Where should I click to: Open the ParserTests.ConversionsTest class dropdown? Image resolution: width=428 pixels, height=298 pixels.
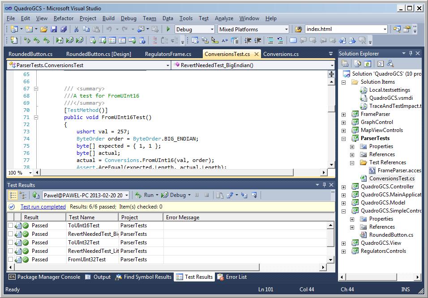click(x=168, y=65)
